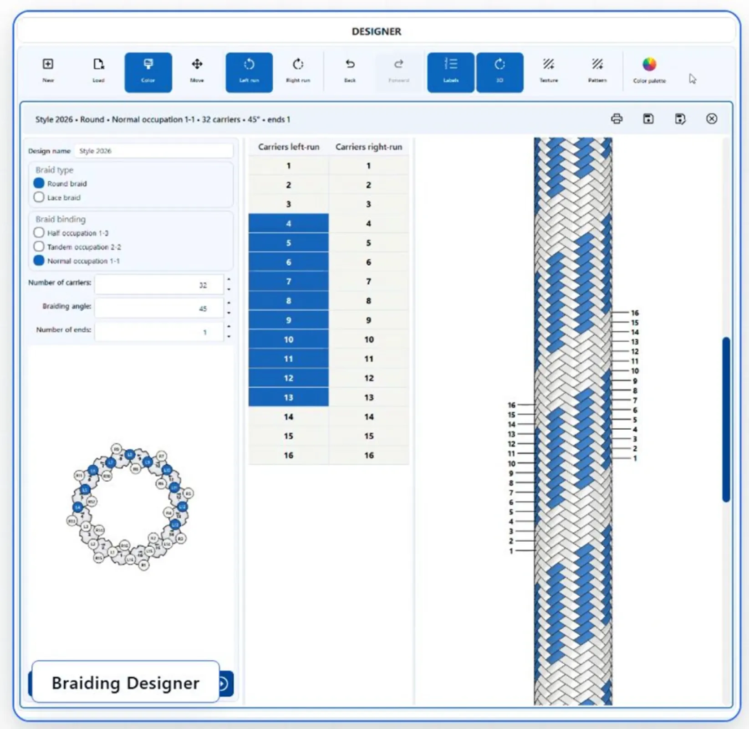
Task: Save the design with floppy icon
Action: (648, 119)
